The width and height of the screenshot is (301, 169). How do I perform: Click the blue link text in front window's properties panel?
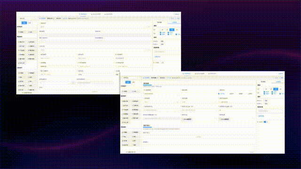[x=261, y=116]
